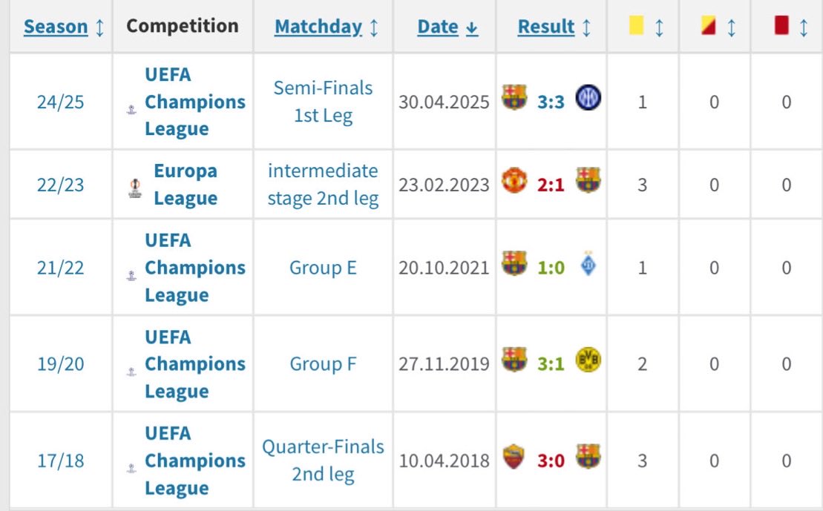
Task: Open Europa League competition link
Action: tap(186, 185)
